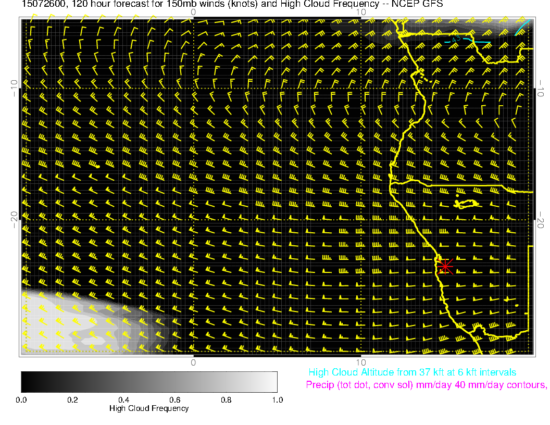Click the High Cloud Frequency grayscale color bar
This screenshot has width=550, height=425.
[x=149, y=382]
